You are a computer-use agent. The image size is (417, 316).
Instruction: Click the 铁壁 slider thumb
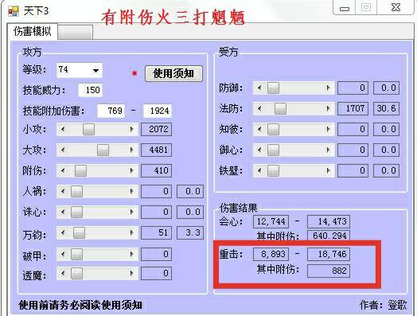(273, 170)
